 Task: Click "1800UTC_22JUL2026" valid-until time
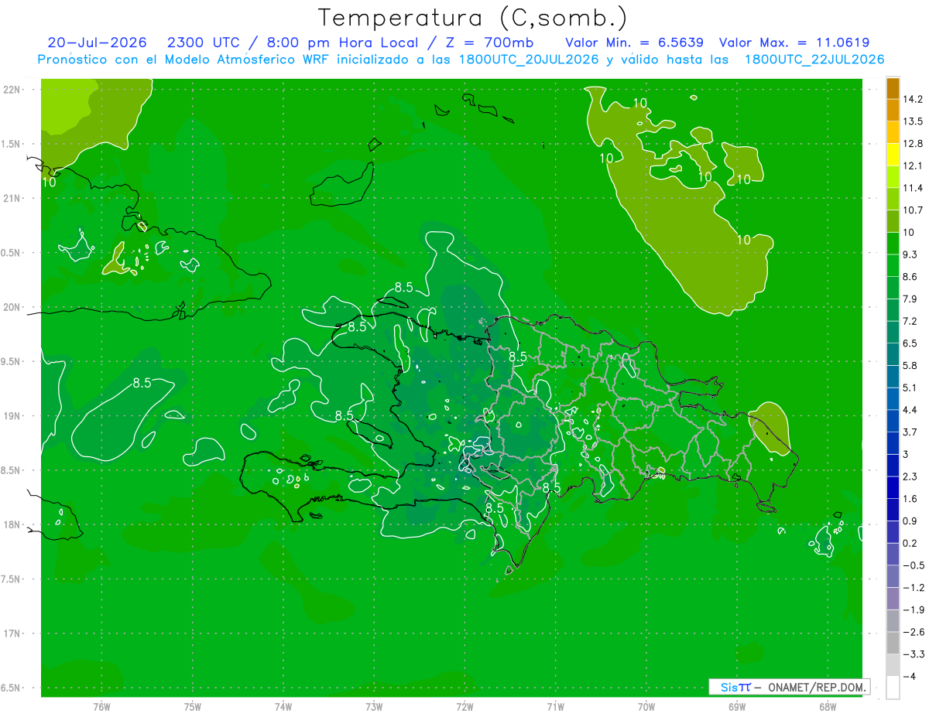(x=814, y=60)
